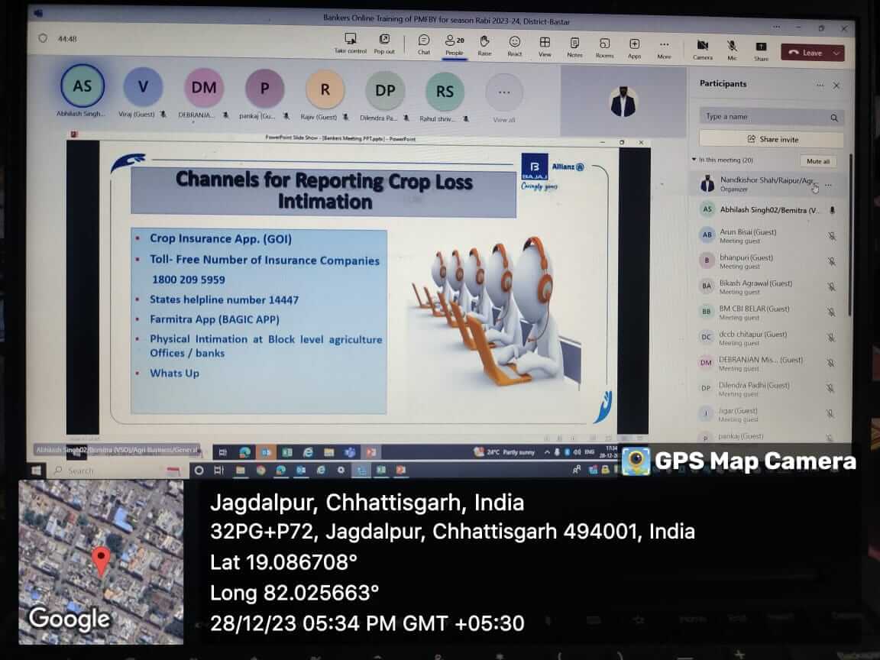Toggle the People participants panel
880x660 pixels.
pyautogui.click(x=455, y=41)
